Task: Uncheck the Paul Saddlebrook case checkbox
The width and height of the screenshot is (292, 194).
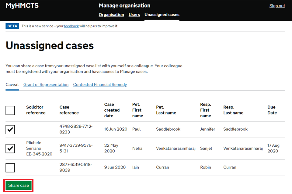Action: pyautogui.click(x=10, y=129)
